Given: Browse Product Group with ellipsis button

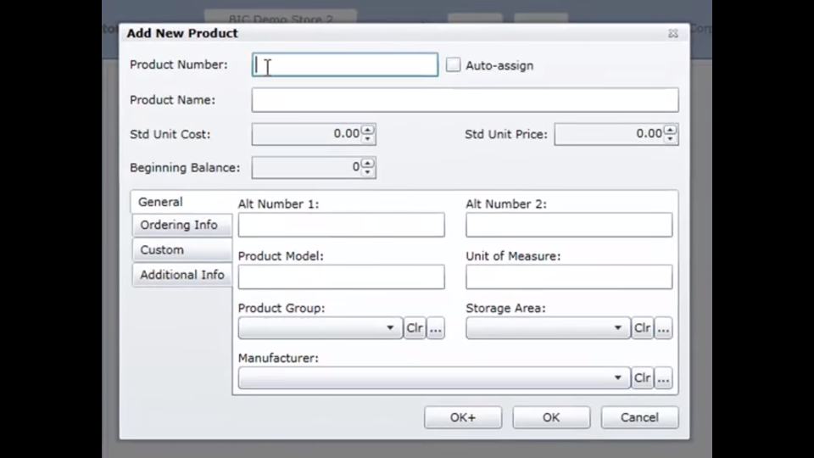Looking at the screenshot, I should [x=436, y=328].
